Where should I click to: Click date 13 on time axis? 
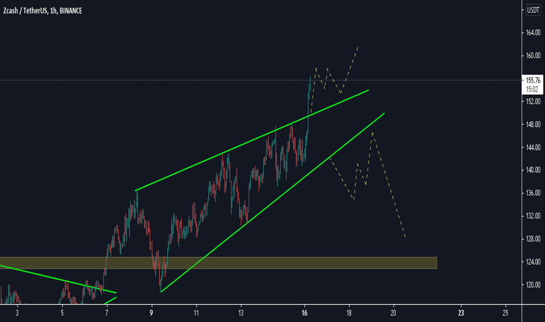pos(241,313)
